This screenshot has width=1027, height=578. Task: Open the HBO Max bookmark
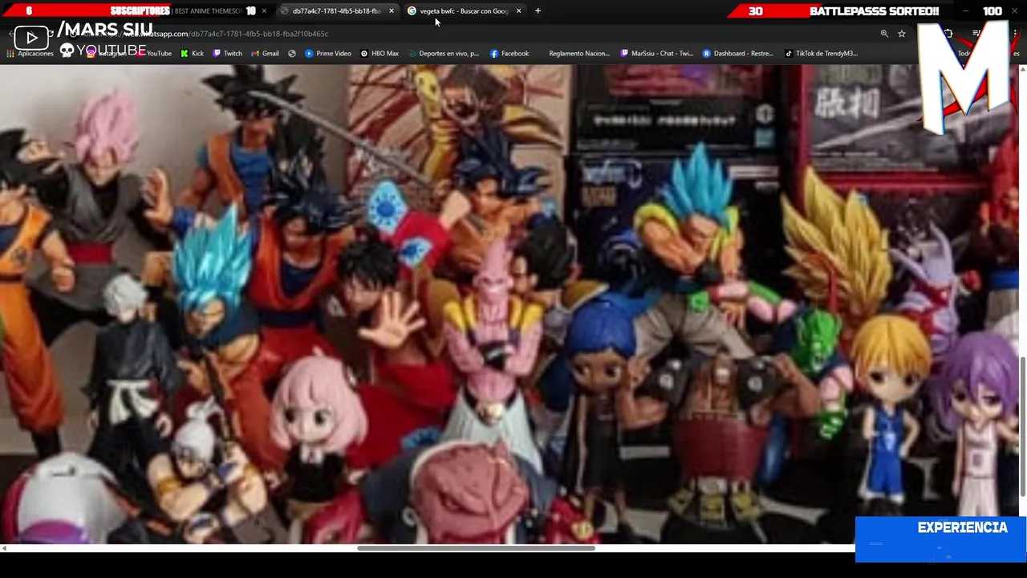380,54
